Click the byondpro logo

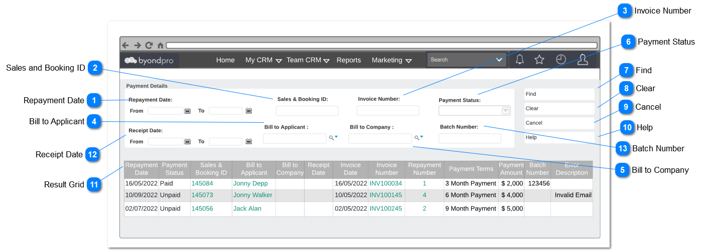149,60
